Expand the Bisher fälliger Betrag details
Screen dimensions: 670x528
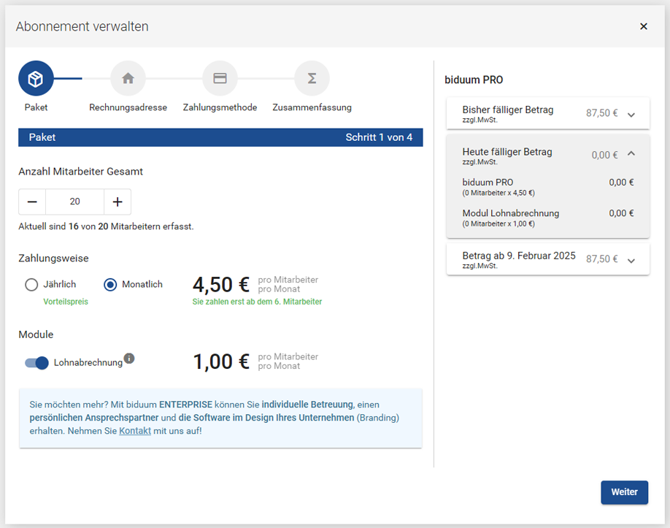(631, 112)
